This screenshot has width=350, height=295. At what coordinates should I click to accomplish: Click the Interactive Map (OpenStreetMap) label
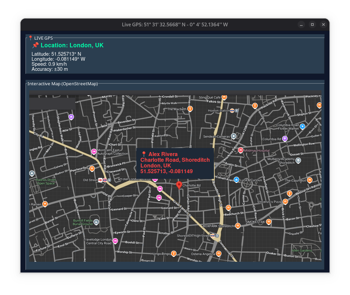[x=62, y=84]
